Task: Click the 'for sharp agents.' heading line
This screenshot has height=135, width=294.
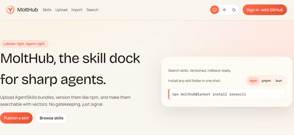Action: 53,79
